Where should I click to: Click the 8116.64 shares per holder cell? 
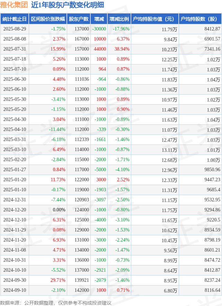click(x=200, y=290)
